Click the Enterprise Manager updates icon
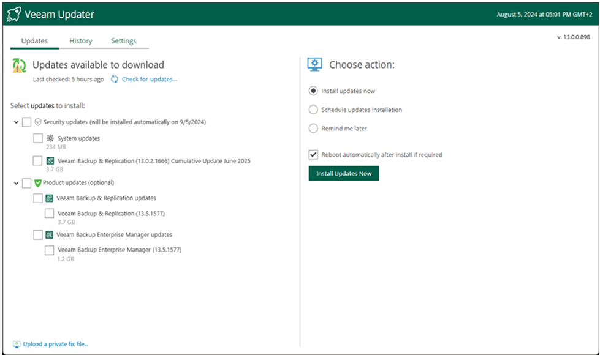The image size is (600, 355). click(50, 234)
